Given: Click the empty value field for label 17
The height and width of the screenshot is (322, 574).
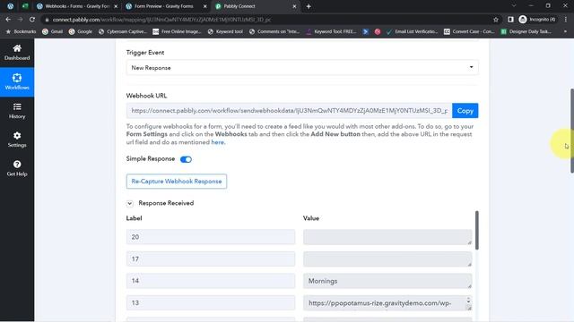Looking at the screenshot, I should coord(387,258).
